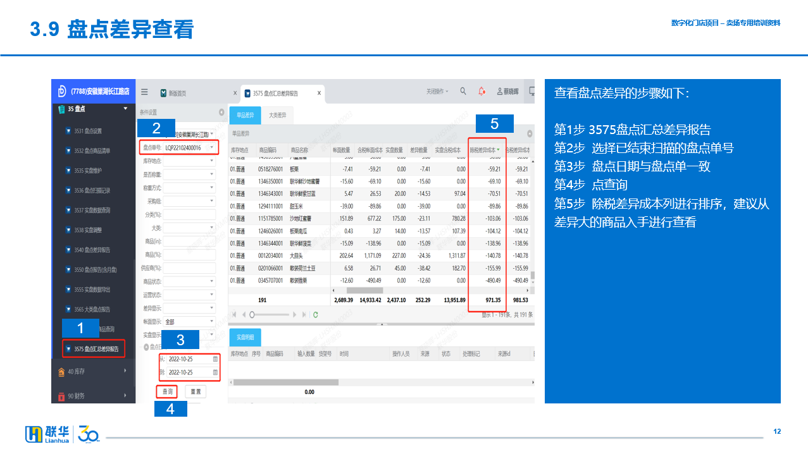This screenshot has width=808, height=454.
Task: Go to next page pager arrow
Action: click(295, 314)
